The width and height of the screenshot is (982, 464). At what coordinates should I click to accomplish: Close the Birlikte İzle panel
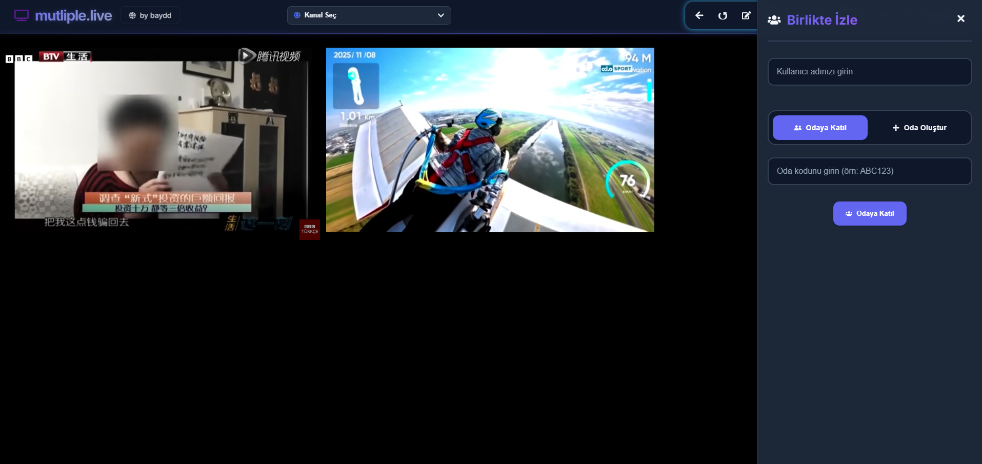pyautogui.click(x=960, y=18)
